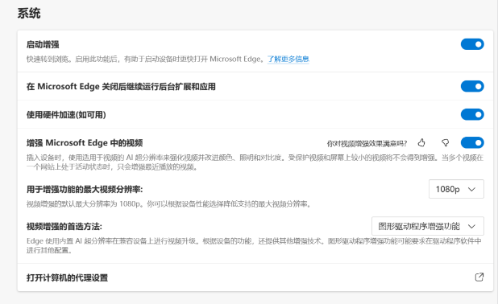Click 增强 Microsoft Edge 中的视频 heading text
The image size is (498, 304).
click(85, 143)
